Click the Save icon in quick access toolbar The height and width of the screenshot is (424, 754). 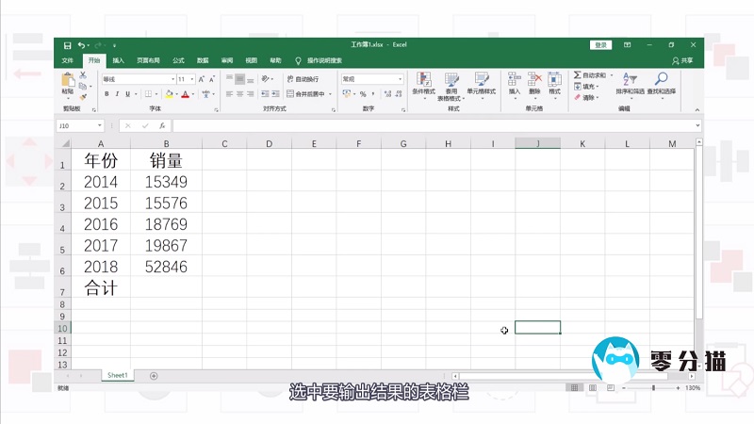[67, 45]
